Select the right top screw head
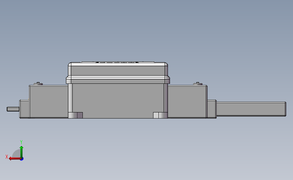The height and width of the screenshot is (180, 293). pyautogui.click(x=198, y=83)
